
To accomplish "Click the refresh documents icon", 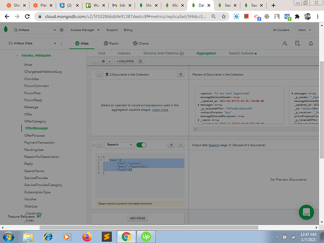I will 181,74.
